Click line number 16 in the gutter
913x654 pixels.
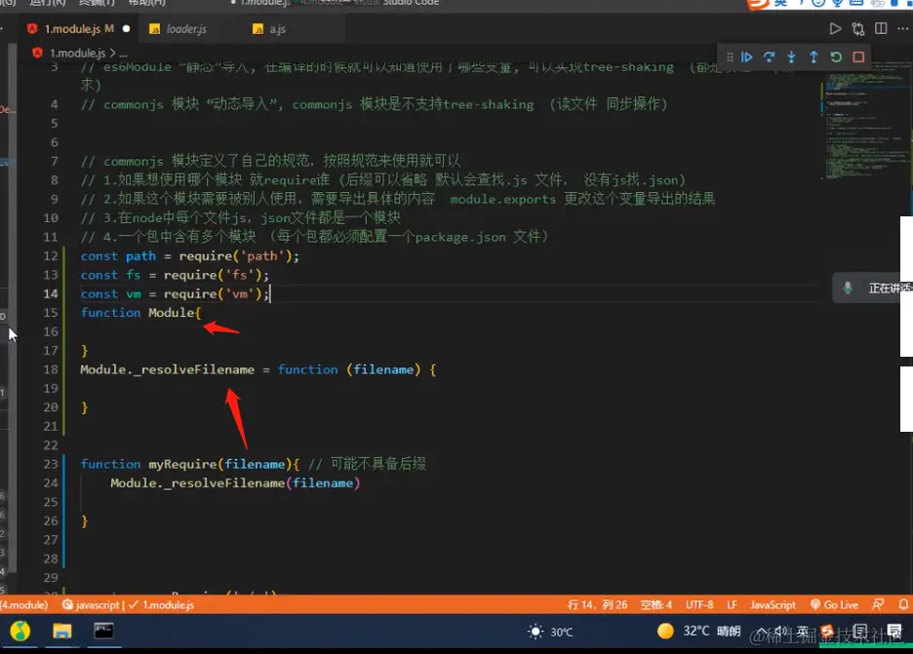click(x=51, y=331)
